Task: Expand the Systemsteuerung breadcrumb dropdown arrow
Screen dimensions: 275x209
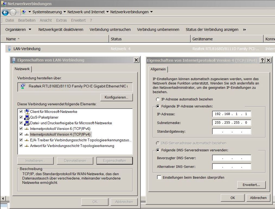Action: pyautogui.click(x=65, y=12)
